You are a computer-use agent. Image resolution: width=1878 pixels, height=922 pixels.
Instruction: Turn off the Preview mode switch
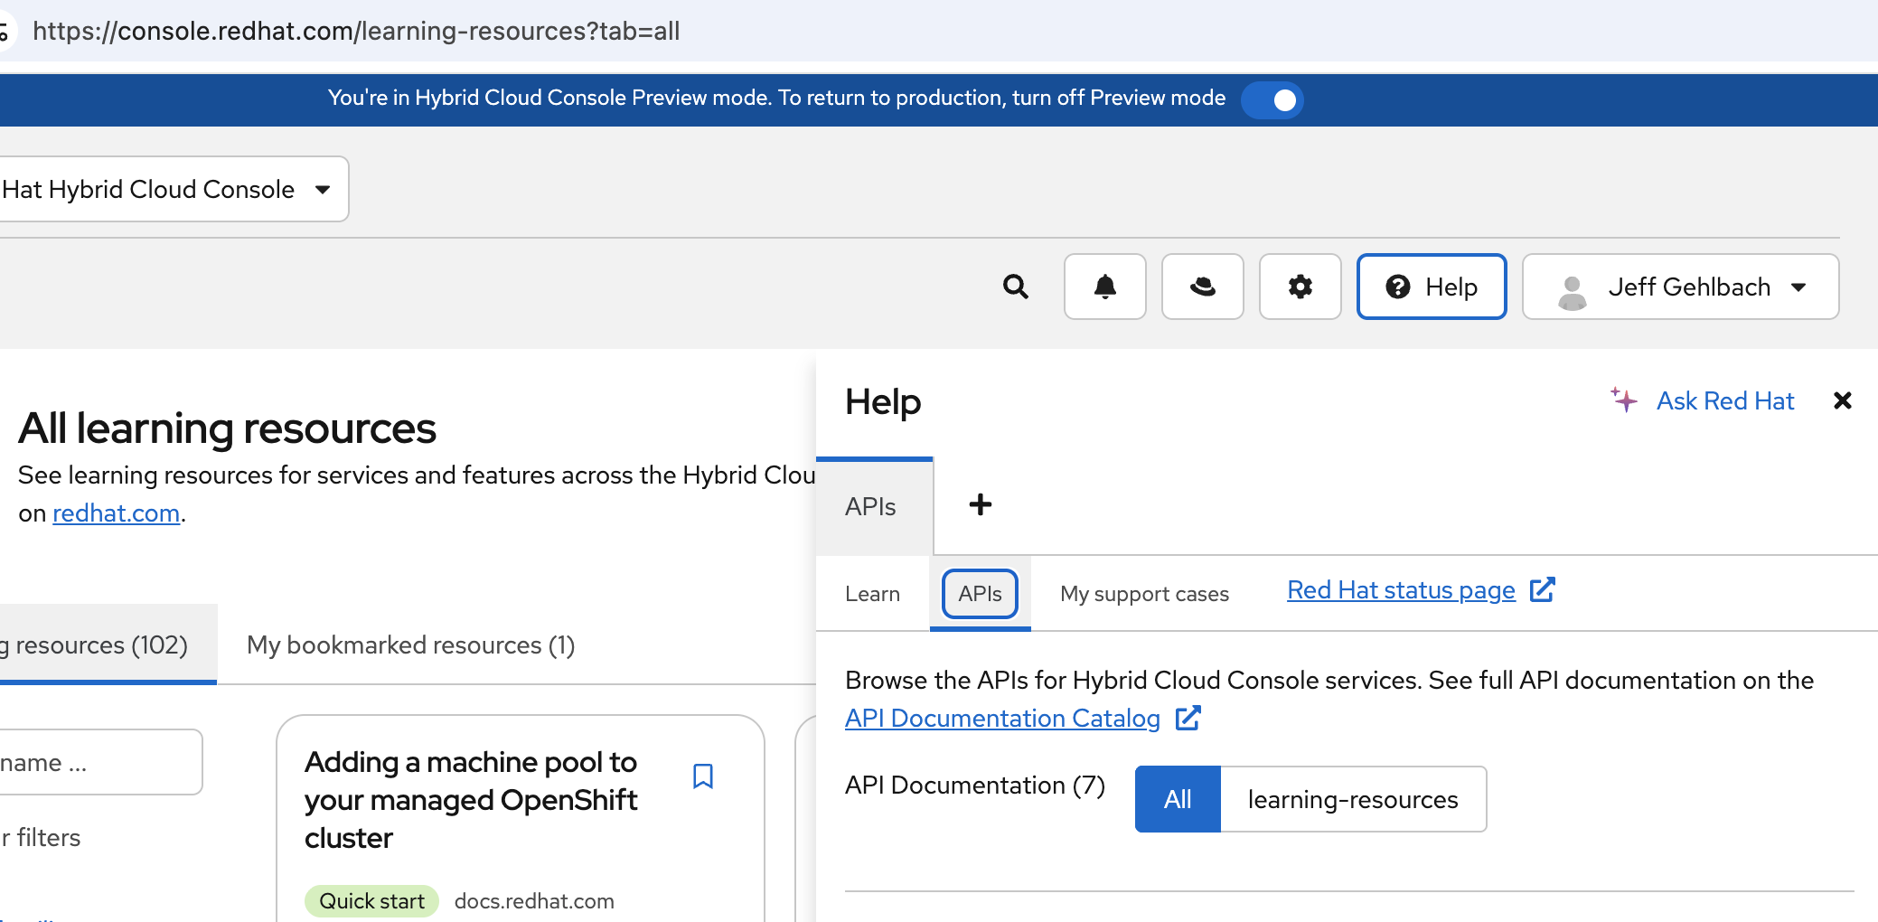(x=1272, y=99)
